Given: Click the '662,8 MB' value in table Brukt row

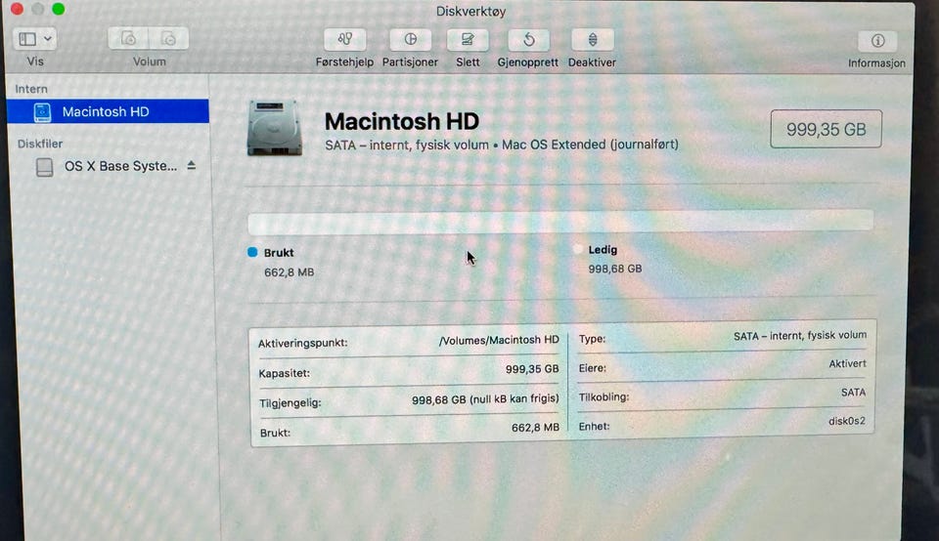Looking at the screenshot, I should [535, 428].
